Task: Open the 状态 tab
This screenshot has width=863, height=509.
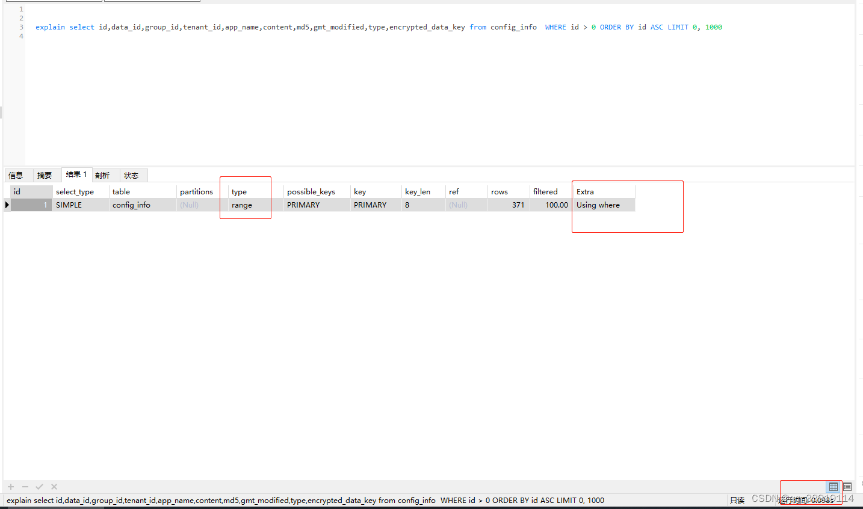Action: [132, 174]
